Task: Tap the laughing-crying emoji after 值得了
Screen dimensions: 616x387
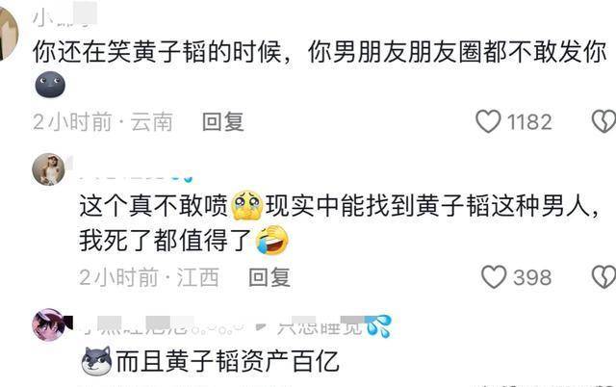Action: 272,240
